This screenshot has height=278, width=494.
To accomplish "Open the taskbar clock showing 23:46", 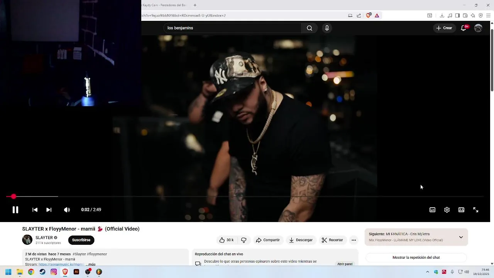I will pyautogui.click(x=481, y=272).
